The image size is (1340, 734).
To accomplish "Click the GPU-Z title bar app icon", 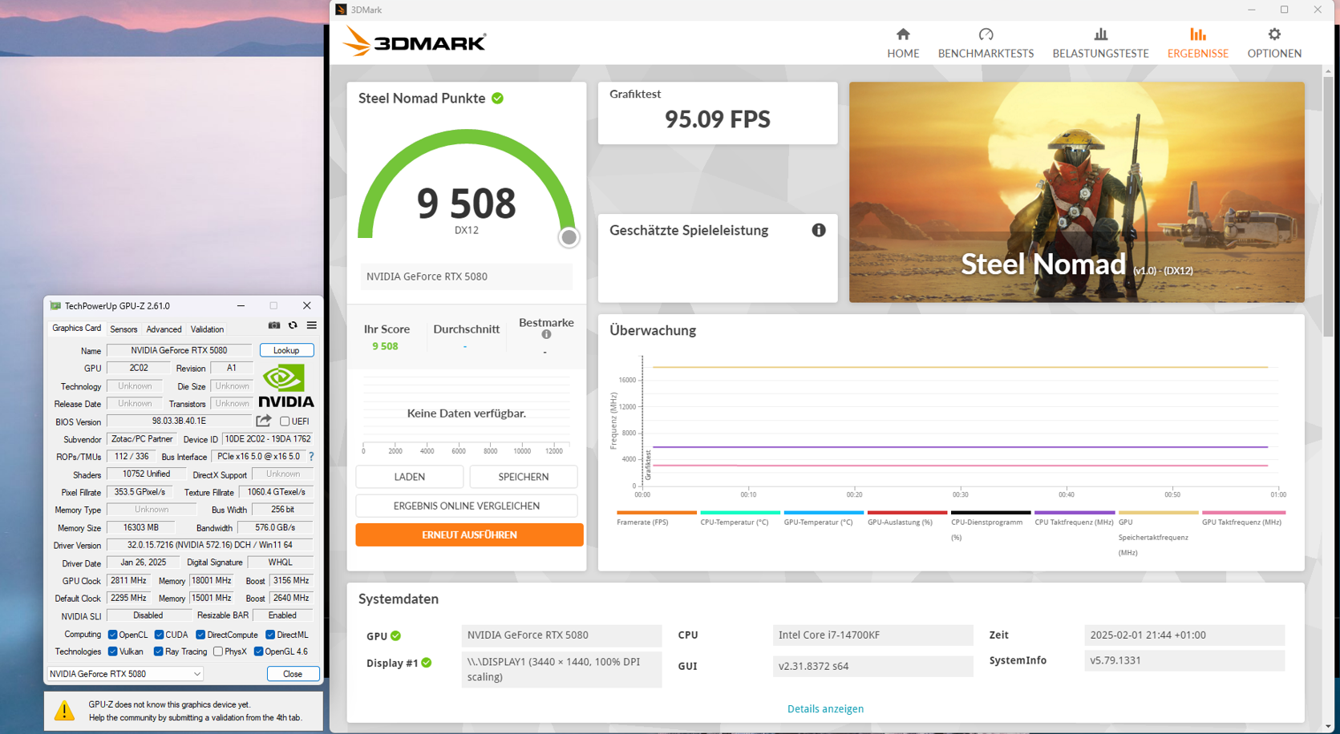I will point(55,305).
